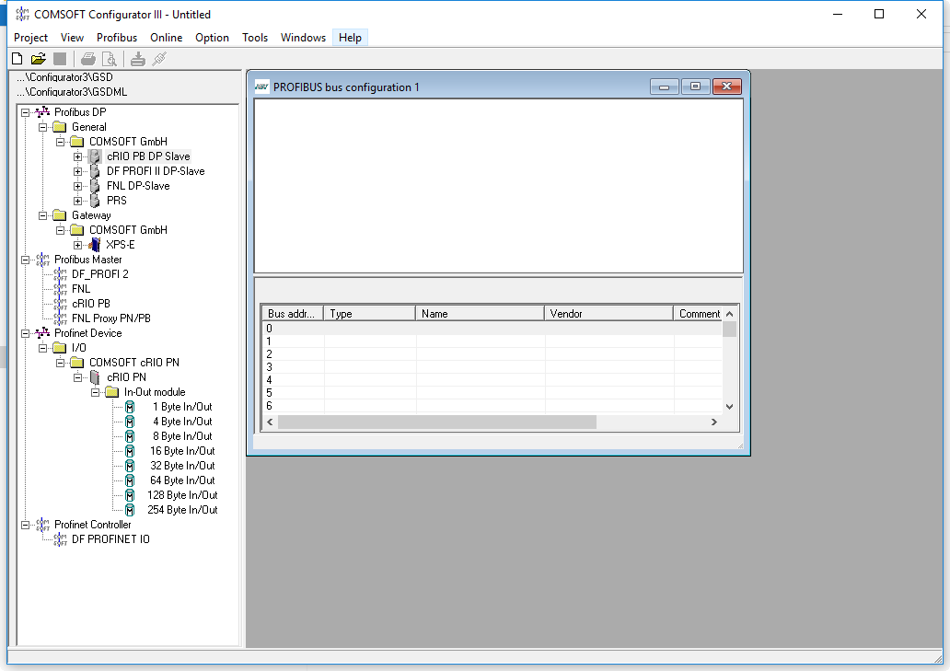The image size is (950, 671).
Task: Click the 64 Byte In/Out module icon
Action: (x=130, y=480)
